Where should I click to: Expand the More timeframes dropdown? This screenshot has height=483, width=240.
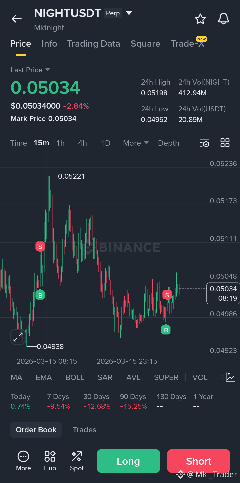pyautogui.click(x=136, y=143)
